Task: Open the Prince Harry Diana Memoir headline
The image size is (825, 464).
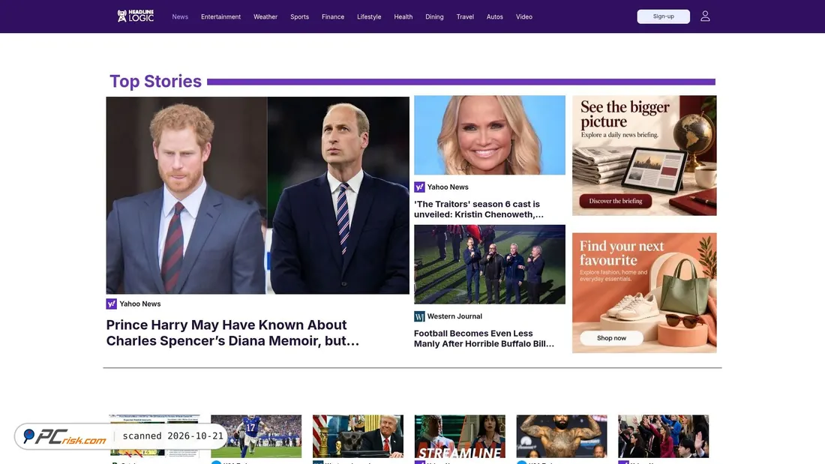Action: pyautogui.click(x=232, y=333)
